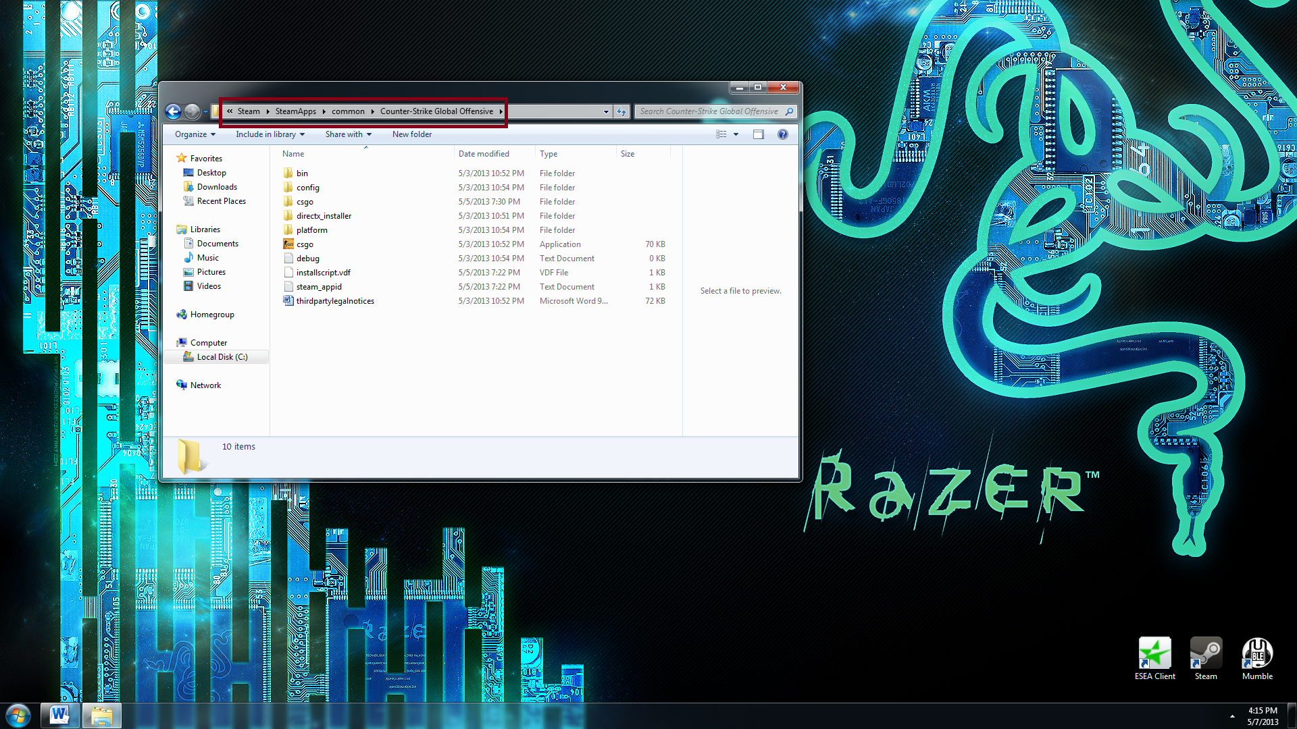Open the Share with menu

349,134
